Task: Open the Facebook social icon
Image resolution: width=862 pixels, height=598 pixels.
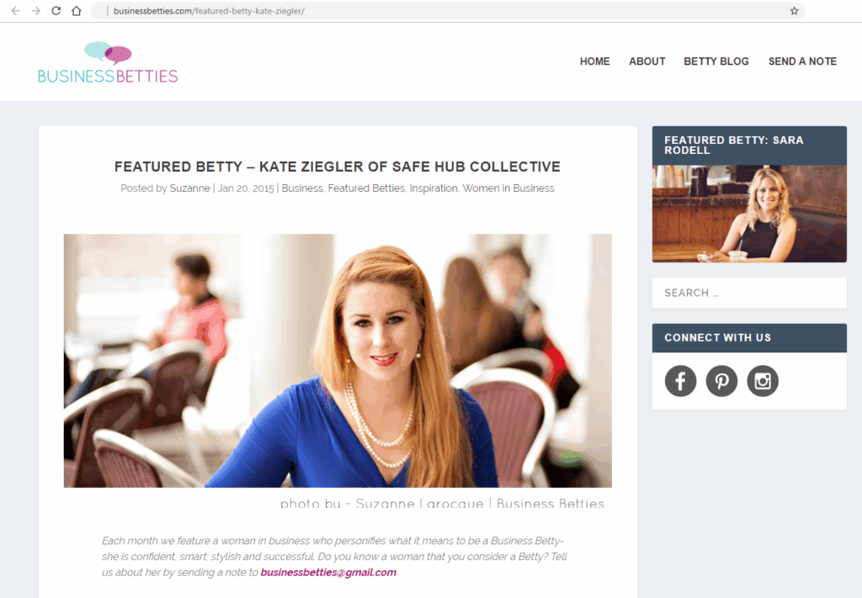Action: (680, 380)
